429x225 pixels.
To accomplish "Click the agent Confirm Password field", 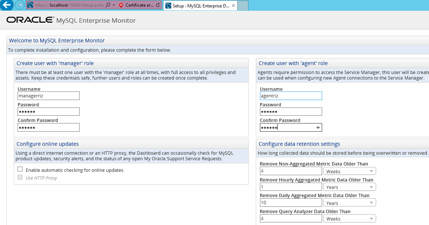I will click(x=291, y=128).
